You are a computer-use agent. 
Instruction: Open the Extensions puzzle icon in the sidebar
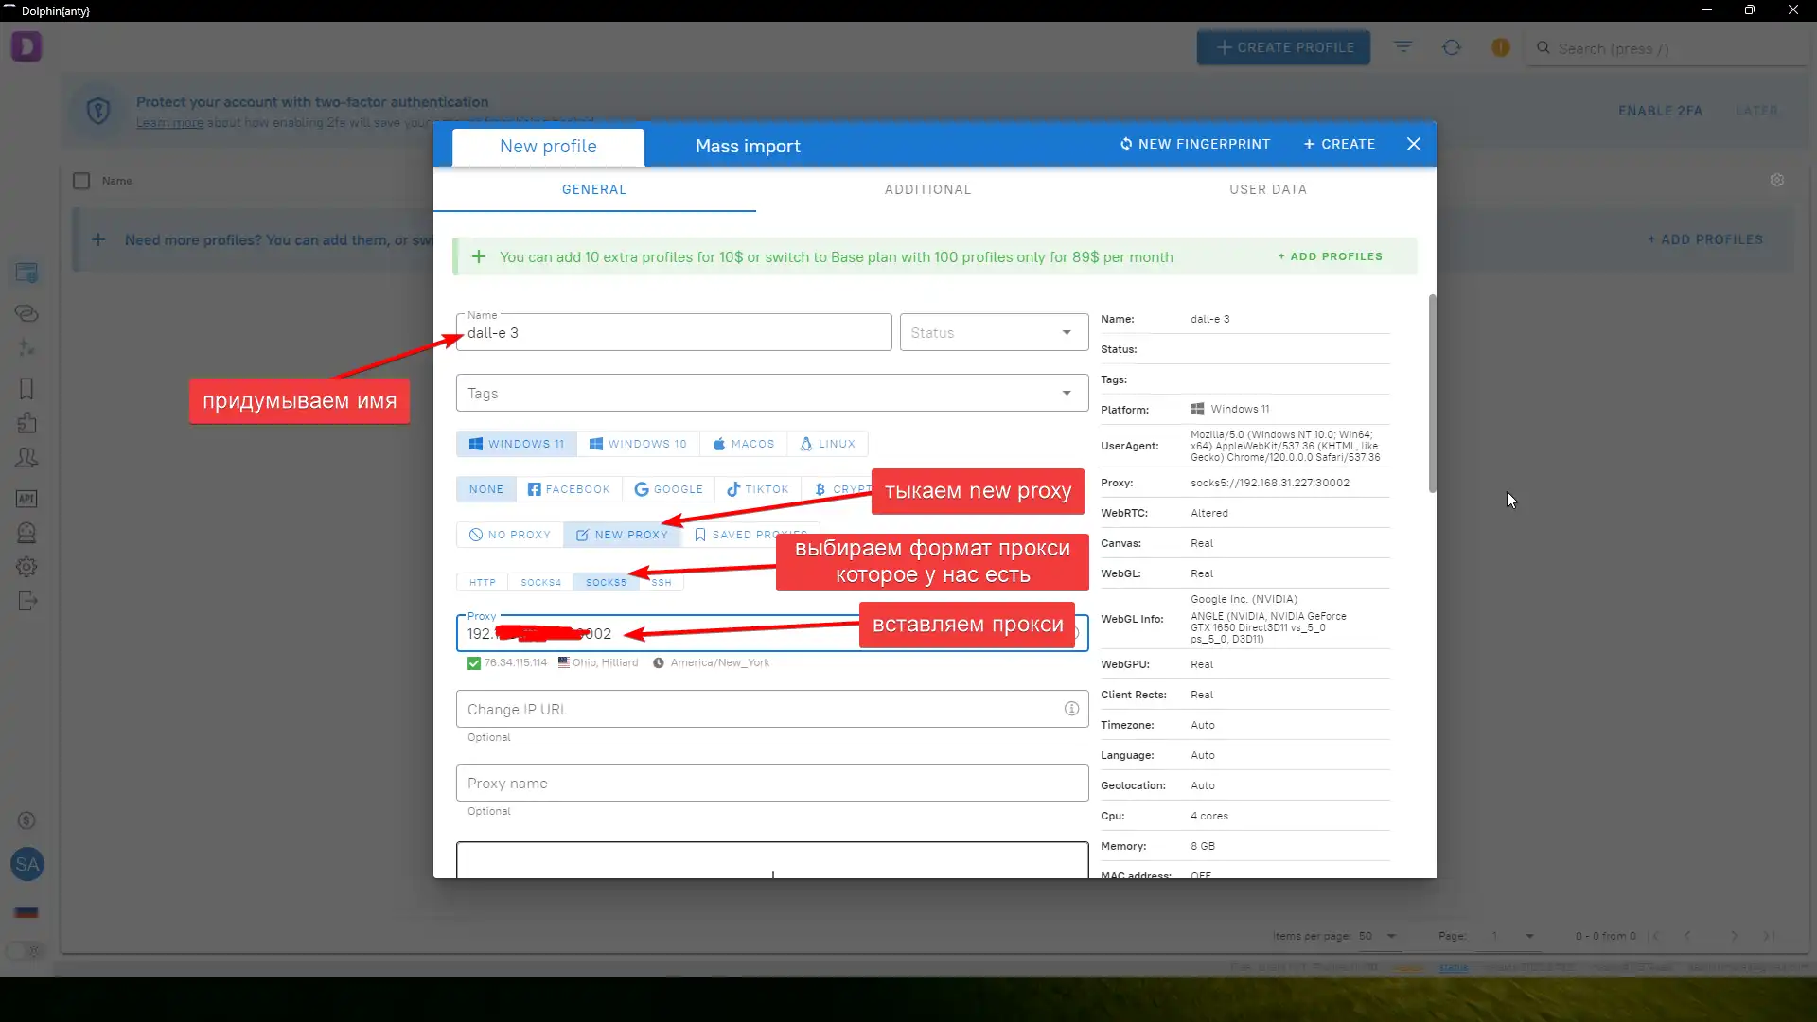(26, 423)
